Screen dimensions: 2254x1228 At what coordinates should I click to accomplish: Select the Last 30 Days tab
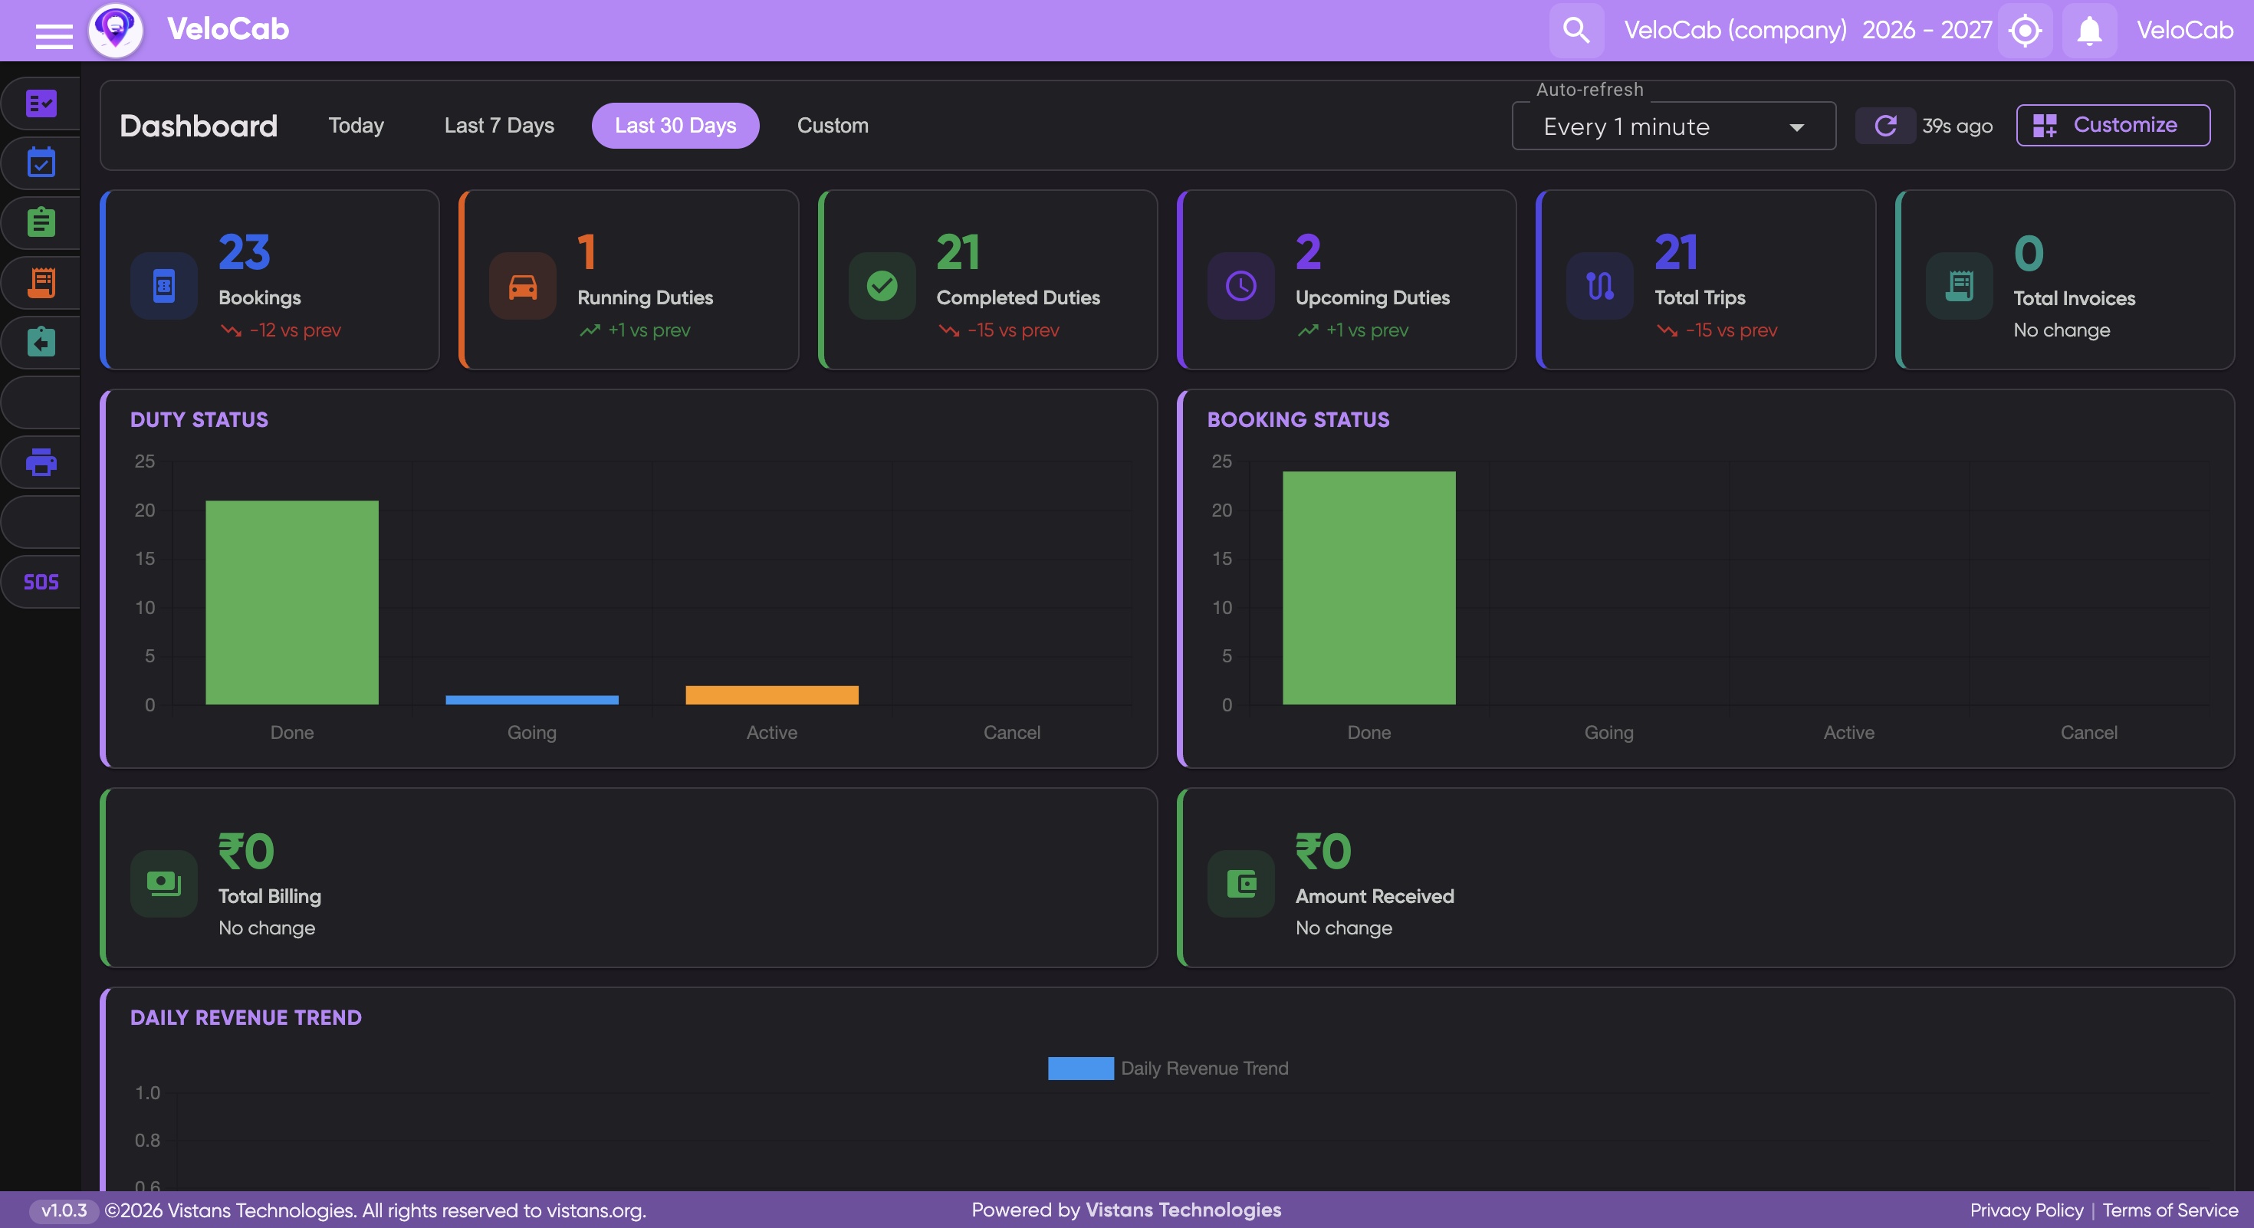(x=675, y=125)
